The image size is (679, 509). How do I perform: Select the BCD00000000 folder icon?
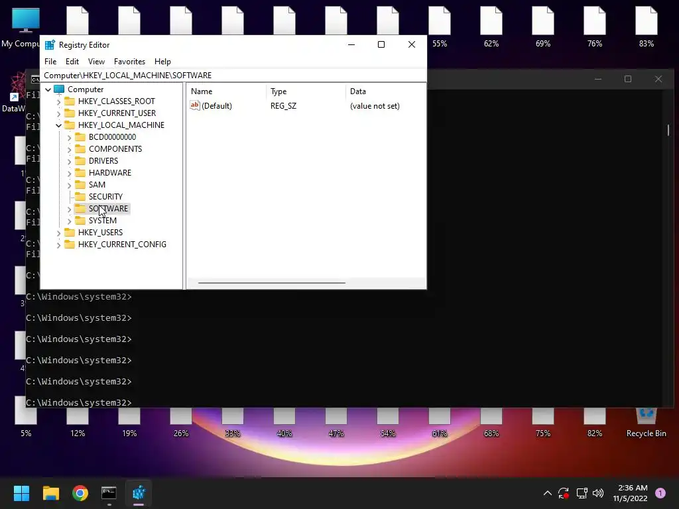(80, 137)
